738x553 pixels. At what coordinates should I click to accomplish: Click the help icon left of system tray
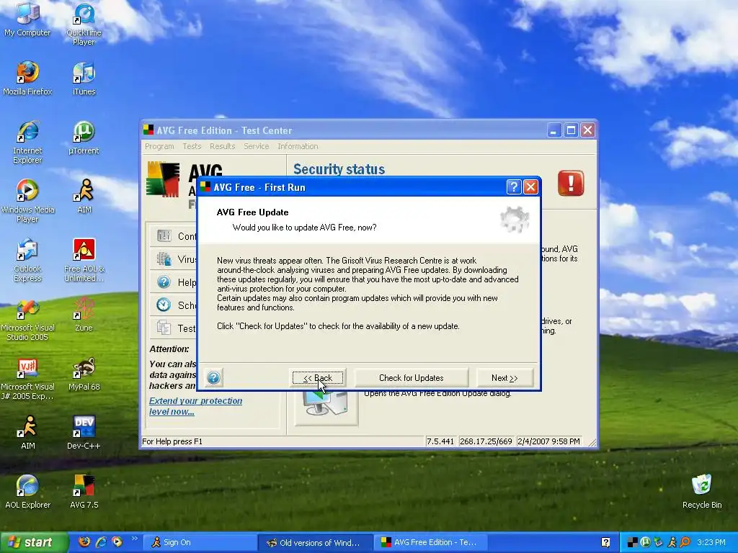point(605,542)
